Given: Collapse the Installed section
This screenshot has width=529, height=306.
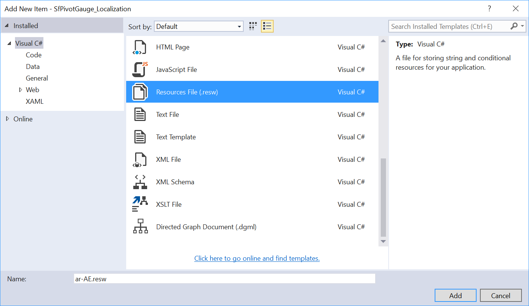Looking at the screenshot, I should tap(7, 26).
